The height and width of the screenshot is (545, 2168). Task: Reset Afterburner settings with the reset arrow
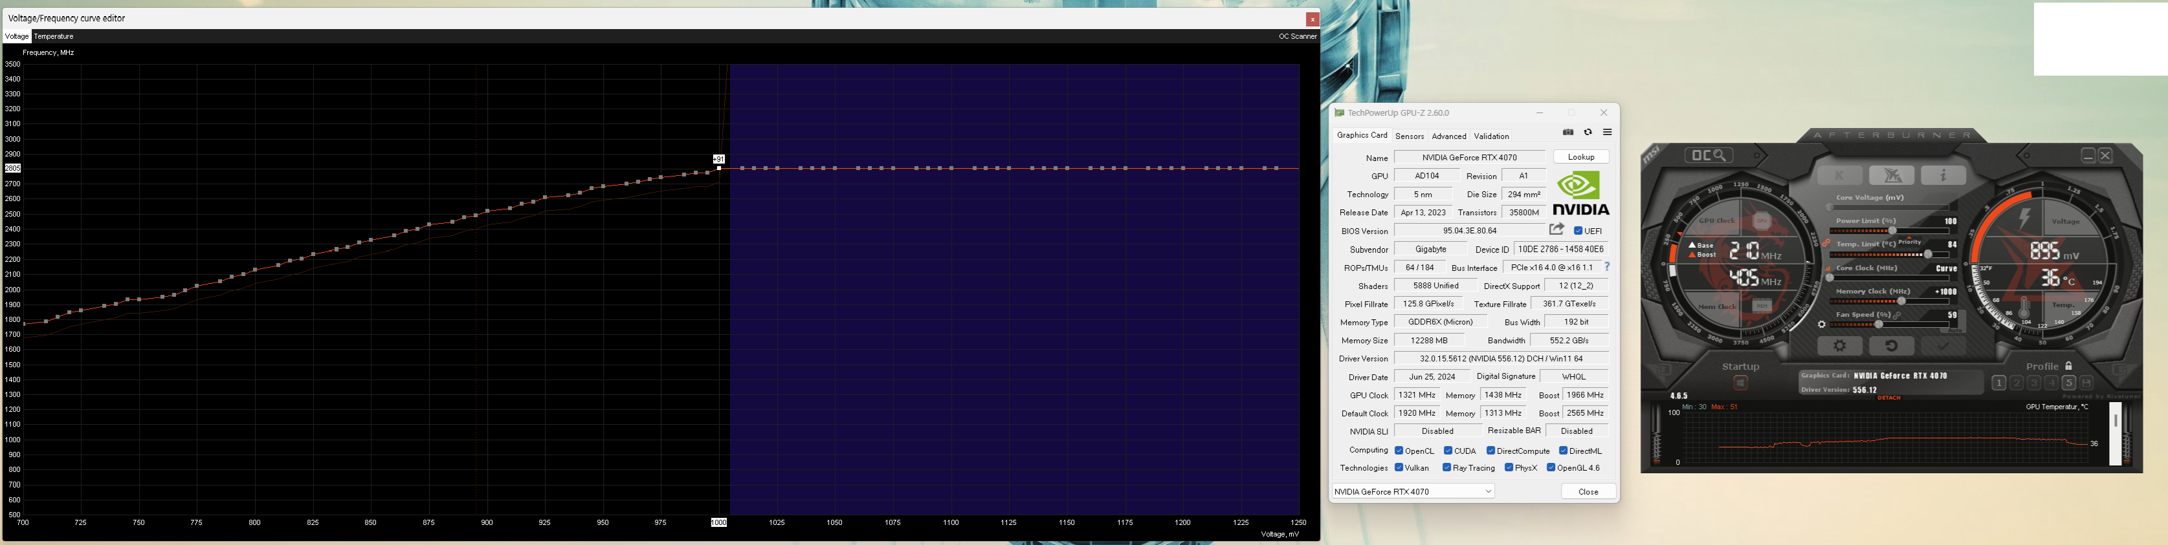(x=1891, y=346)
